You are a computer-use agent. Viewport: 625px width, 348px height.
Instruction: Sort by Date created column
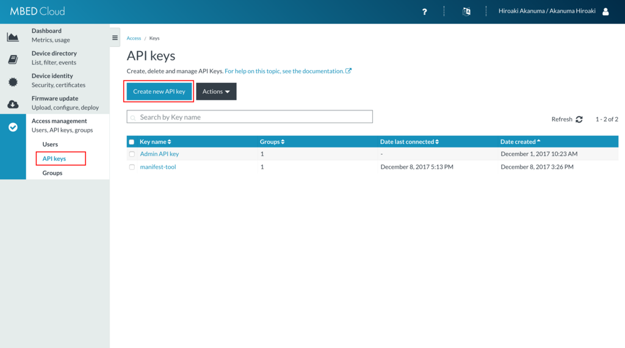[x=520, y=142]
